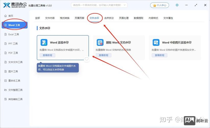The image size is (210, 128).
Task: Click the PPT 工具 sidebar icon
Action: pos(5,44)
